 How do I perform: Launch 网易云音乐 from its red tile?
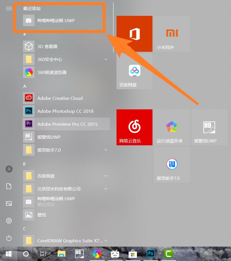pos(134,127)
